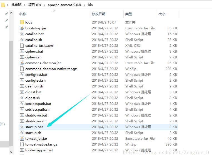Click the catalina.sh script icon
Image resolution: width=212 pixels, height=158 pixels.
point(22,40)
